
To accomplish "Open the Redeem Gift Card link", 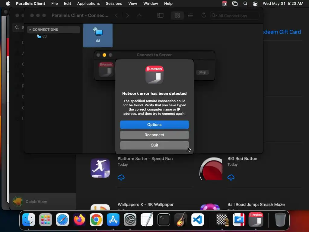I will tap(282, 32).
